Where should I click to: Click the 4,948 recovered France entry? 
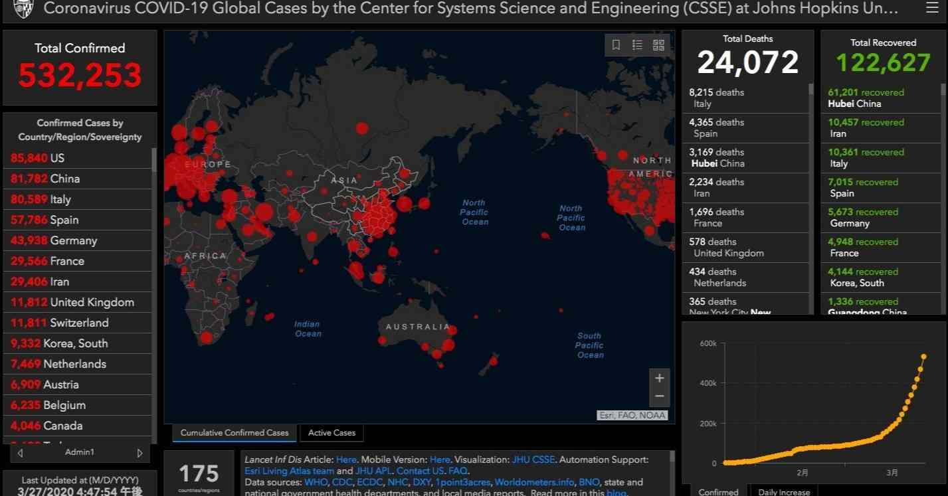(882, 248)
